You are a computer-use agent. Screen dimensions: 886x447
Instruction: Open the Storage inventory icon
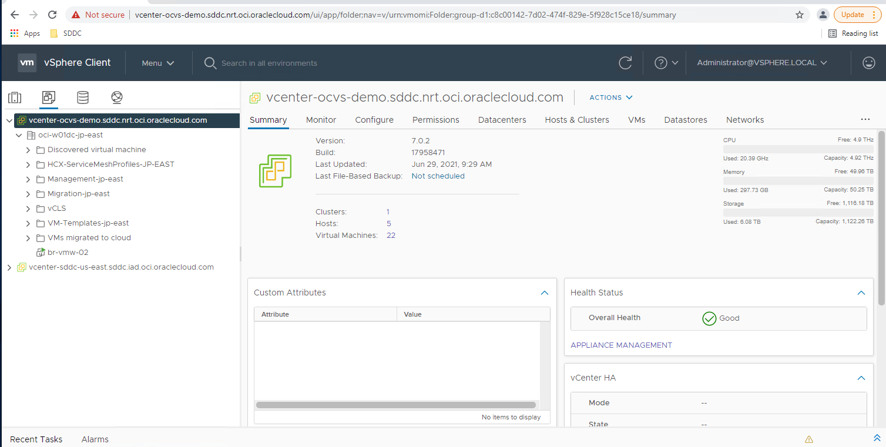(82, 98)
